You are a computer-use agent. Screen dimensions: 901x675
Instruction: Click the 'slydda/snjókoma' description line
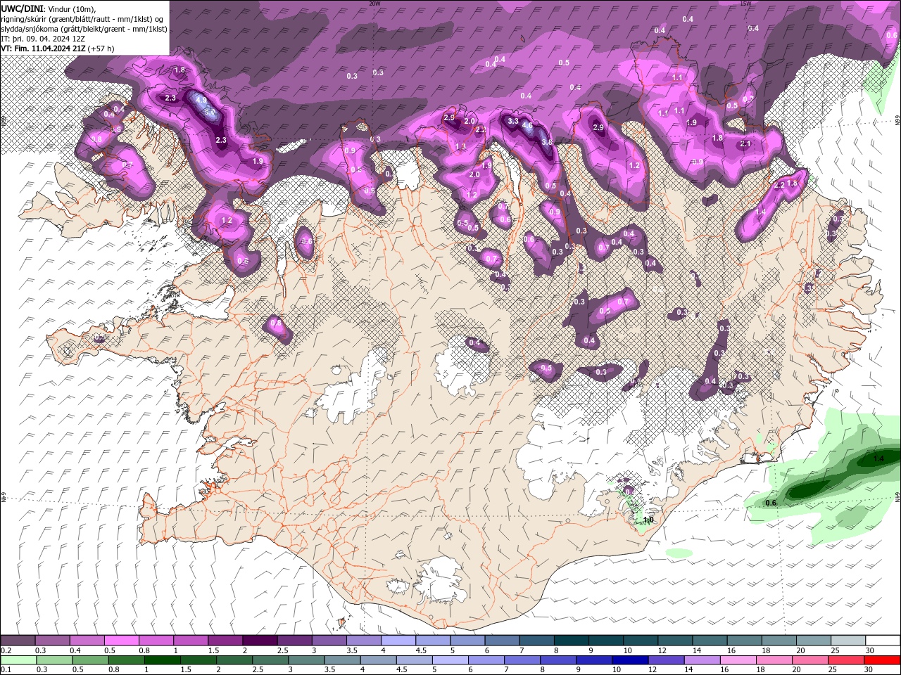tap(84, 29)
